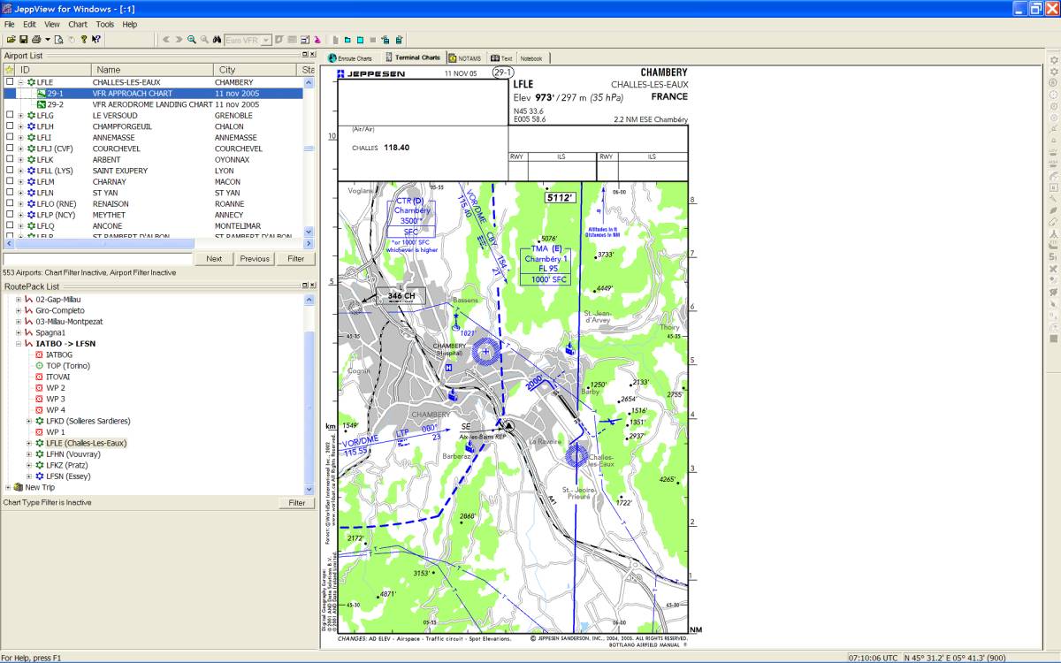The image size is (1061, 663).
Task: Tick the checkbox for LFLE
Action: tap(10, 82)
